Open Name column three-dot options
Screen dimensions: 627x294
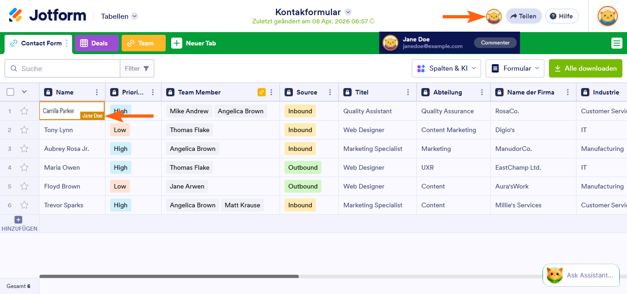click(97, 92)
